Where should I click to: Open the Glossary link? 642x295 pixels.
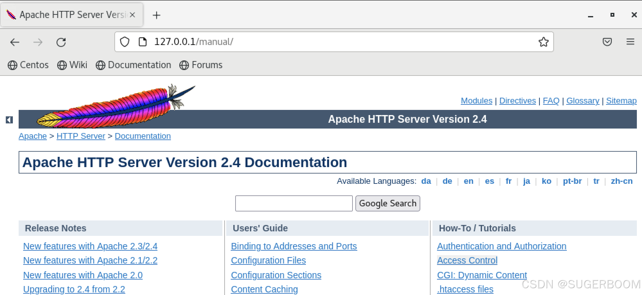tap(583, 101)
